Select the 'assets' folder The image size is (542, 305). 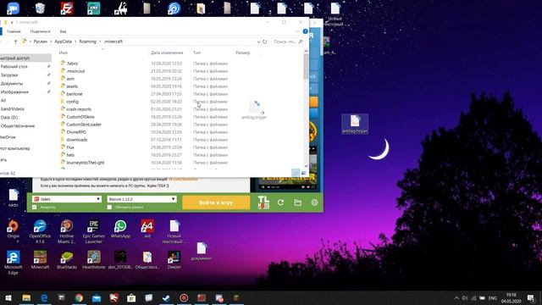click(72, 86)
